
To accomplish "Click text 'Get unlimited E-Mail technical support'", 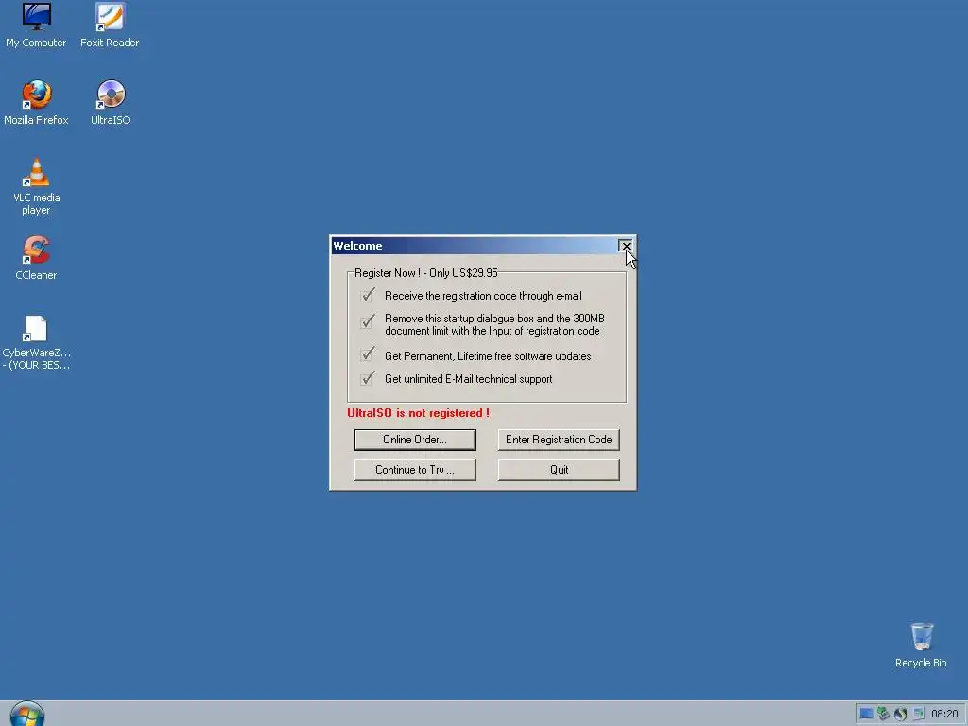I will point(469,379).
